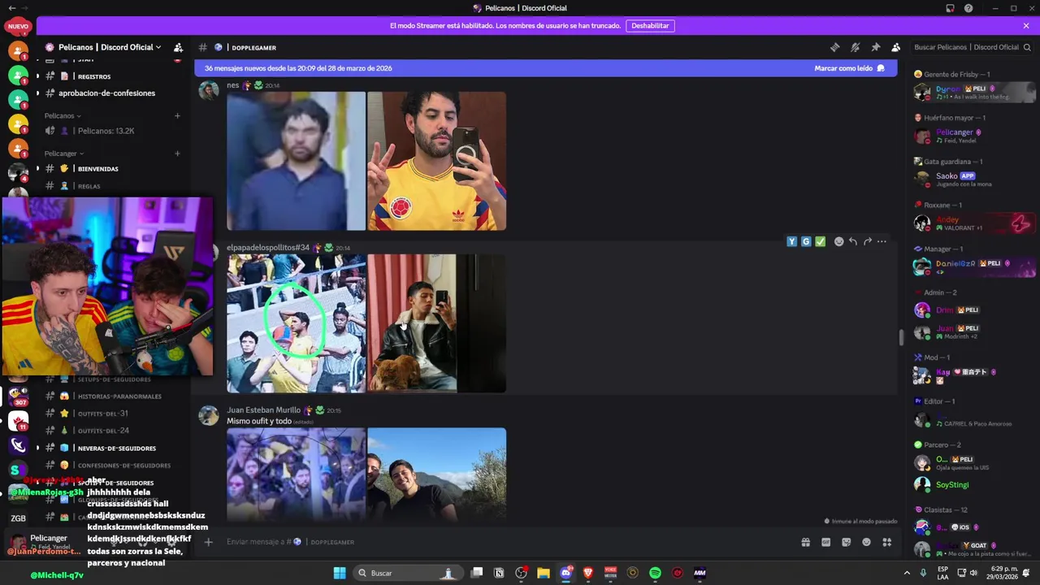The image size is (1040, 585).
Task: Add channel to Pelicanger category
Action: click(177, 154)
